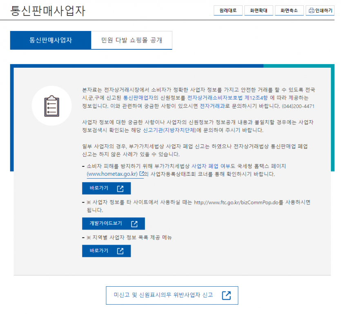Click the 화면확대 zoom in button
This screenshot has width=341, height=314.
[x=259, y=11]
